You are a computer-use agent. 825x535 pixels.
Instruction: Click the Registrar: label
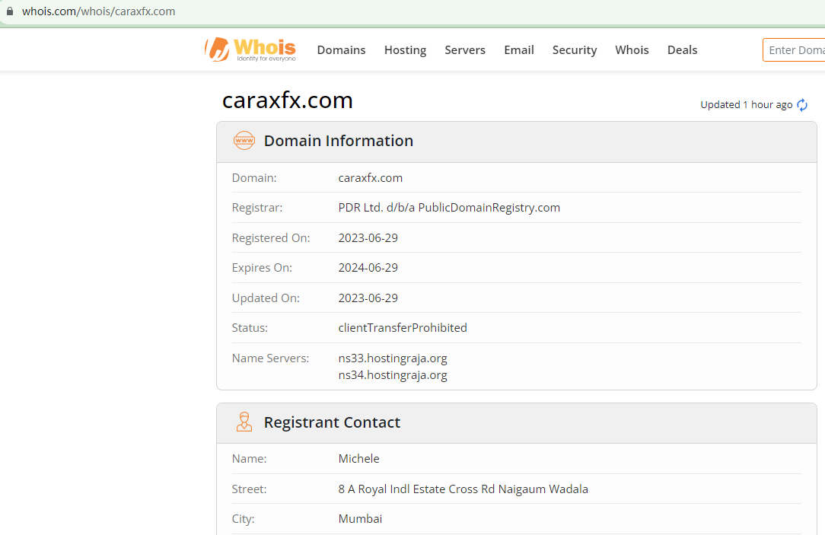point(256,208)
